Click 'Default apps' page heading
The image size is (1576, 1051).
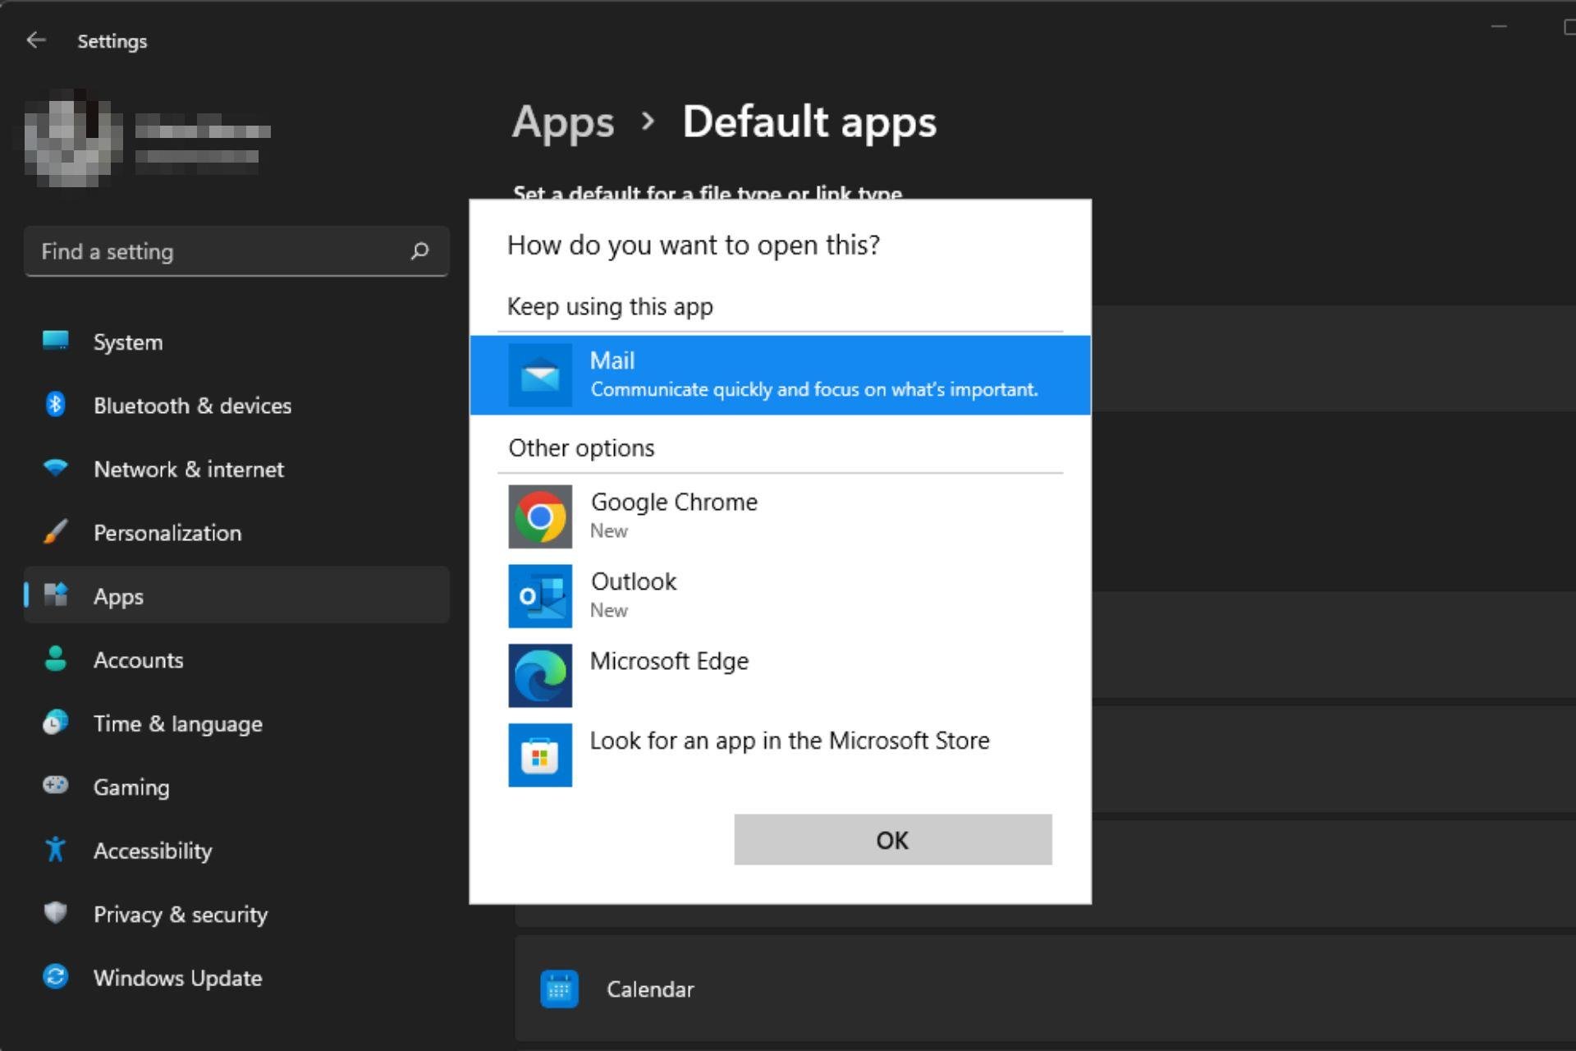click(809, 122)
